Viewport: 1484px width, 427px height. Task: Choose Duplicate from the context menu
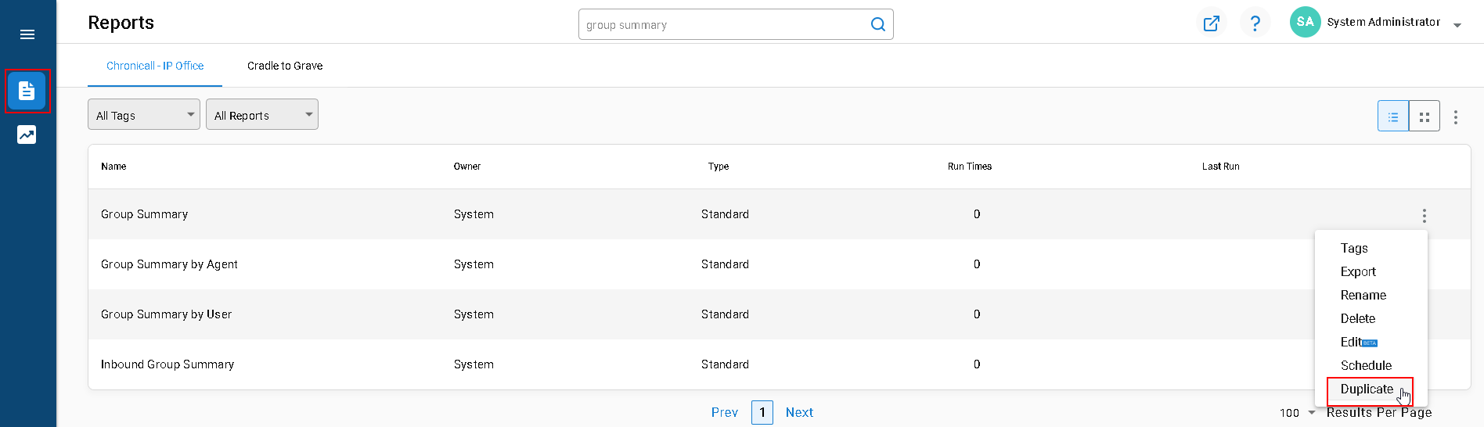1367,389
